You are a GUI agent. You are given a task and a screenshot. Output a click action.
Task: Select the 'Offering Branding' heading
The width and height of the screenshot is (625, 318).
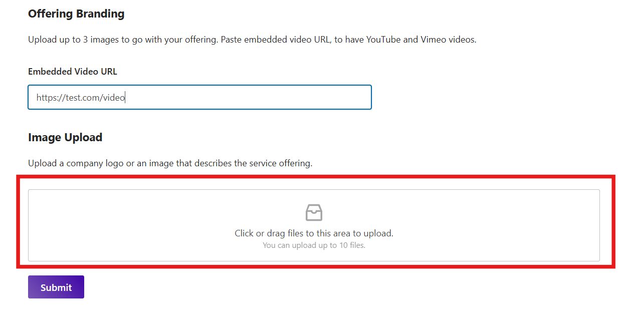pyautogui.click(x=76, y=14)
